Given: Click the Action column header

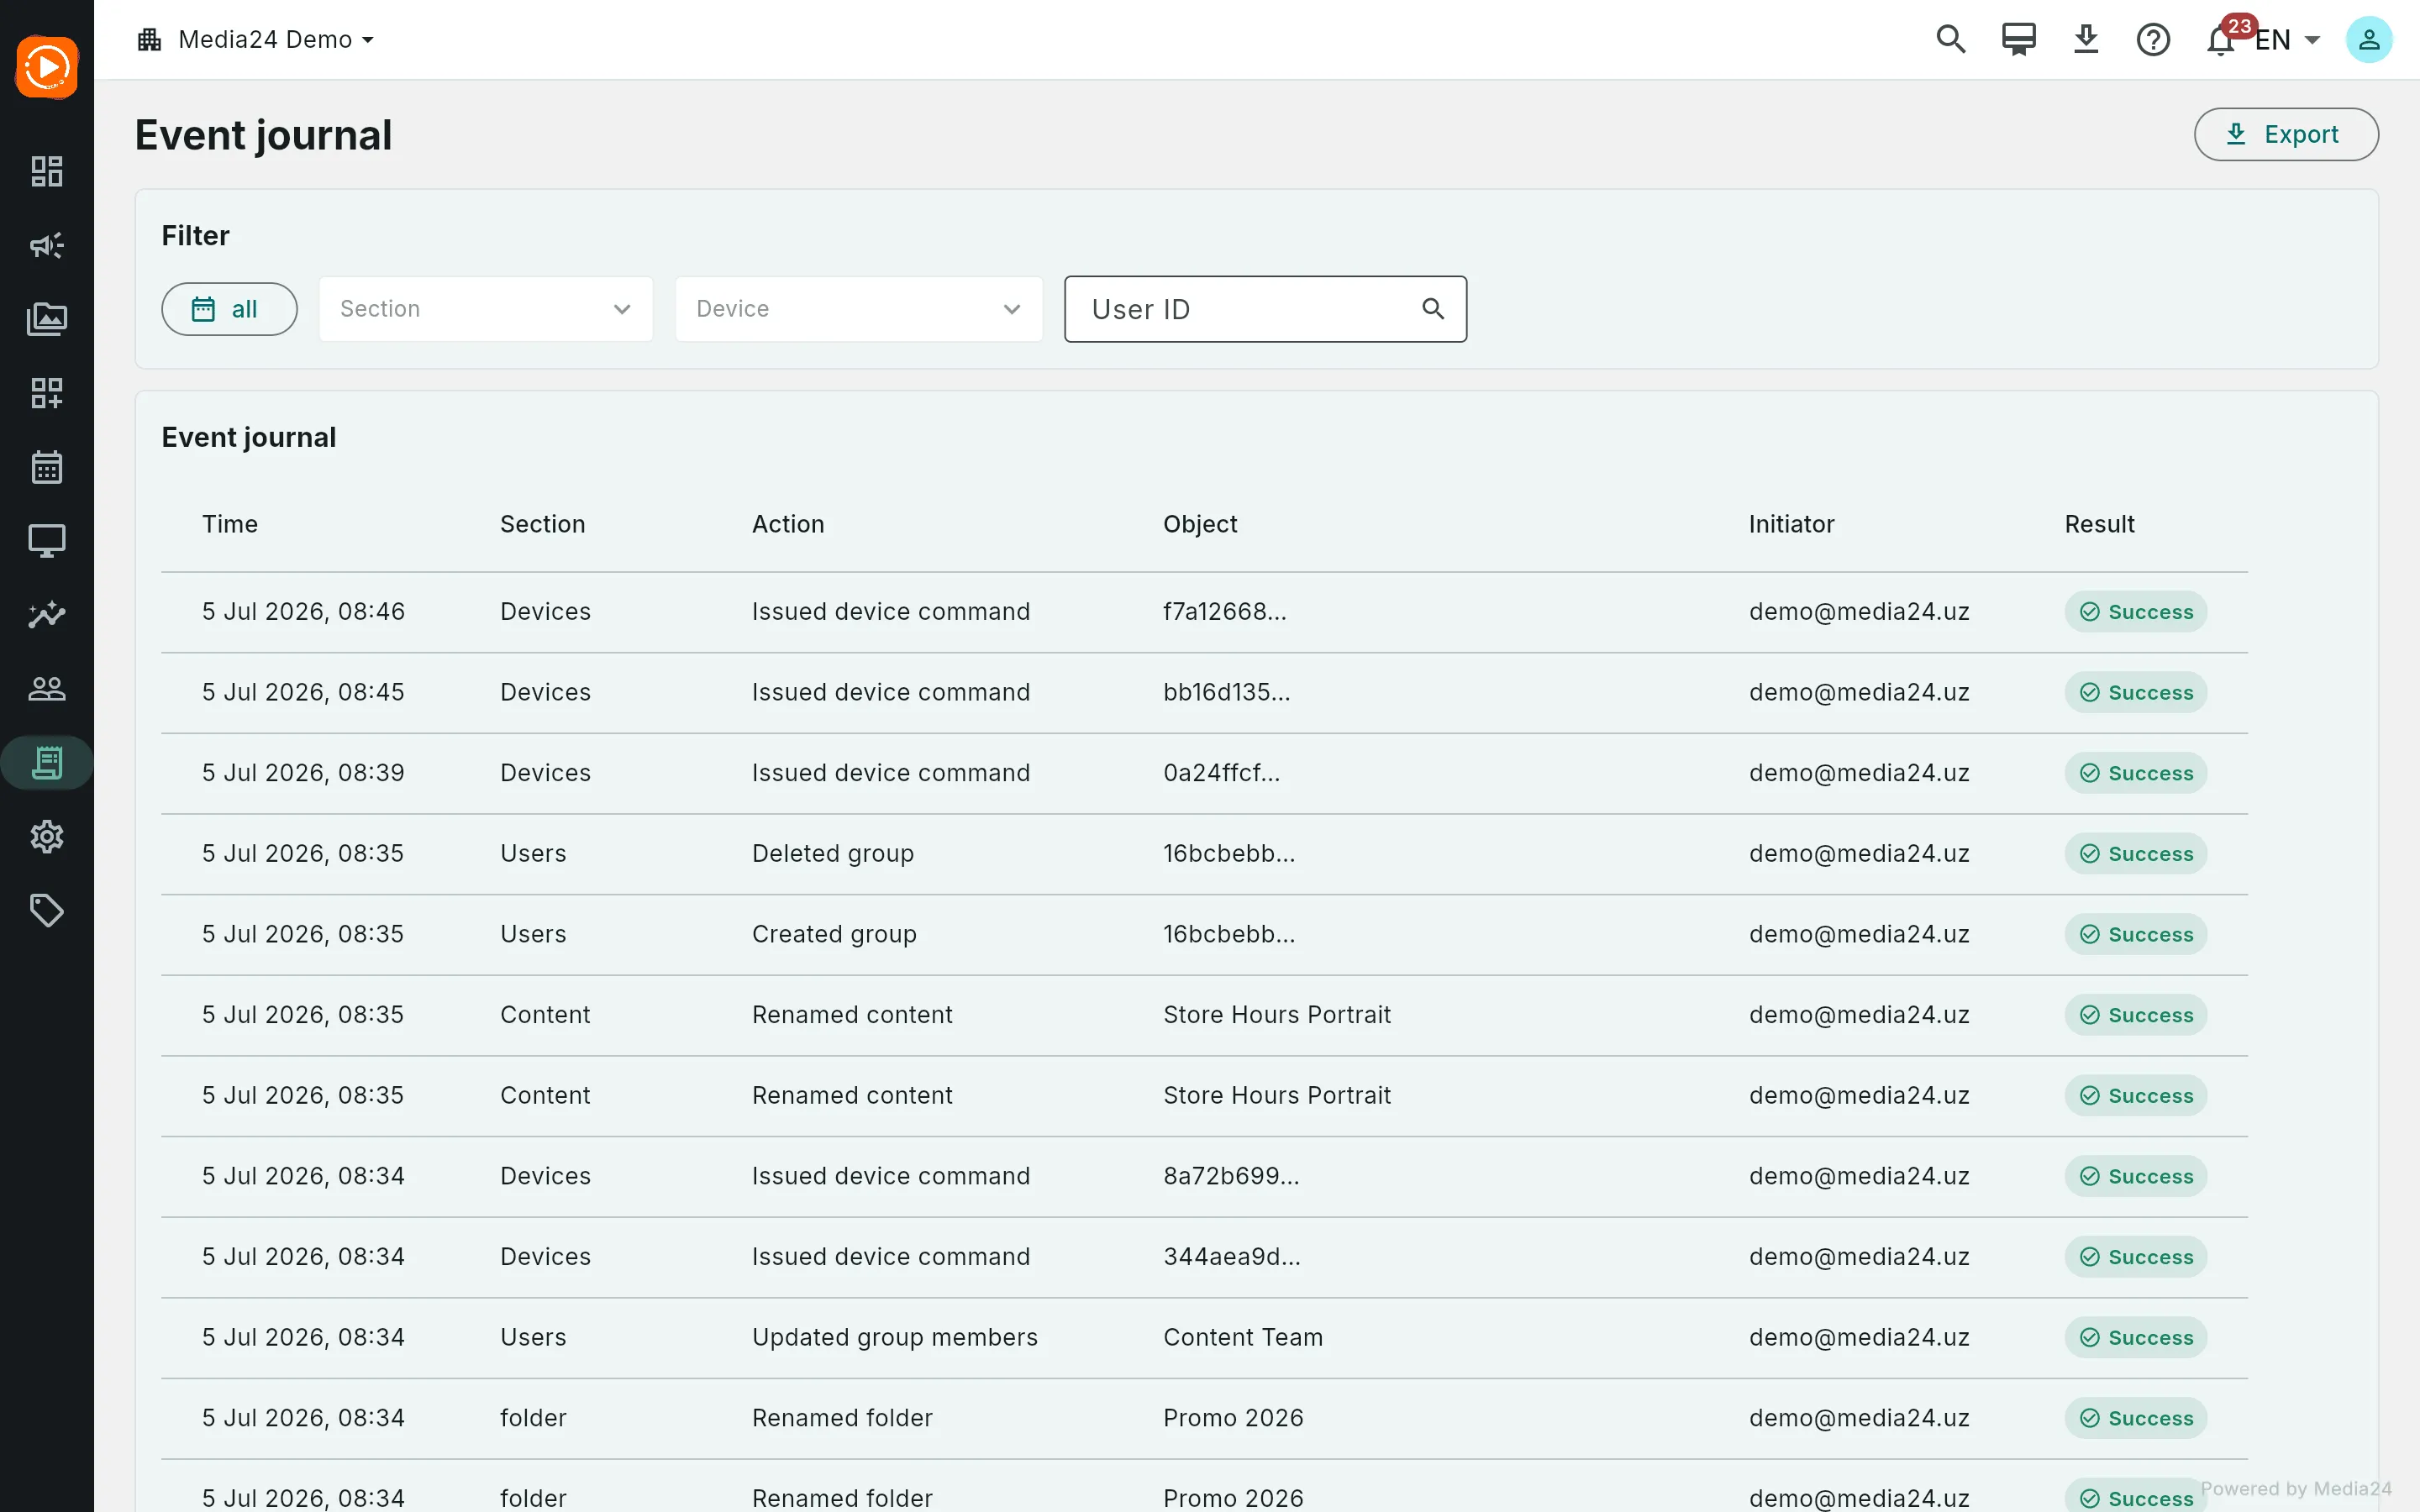Looking at the screenshot, I should pos(788,524).
